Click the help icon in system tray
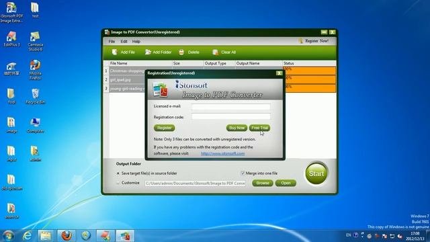Screen dimensions: 430x242 [355, 235]
